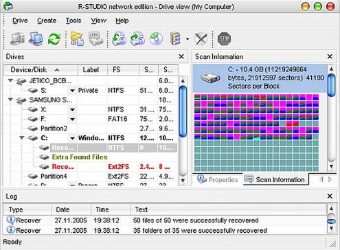Click the R-Studio app icon in title bar

click(8, 6)
